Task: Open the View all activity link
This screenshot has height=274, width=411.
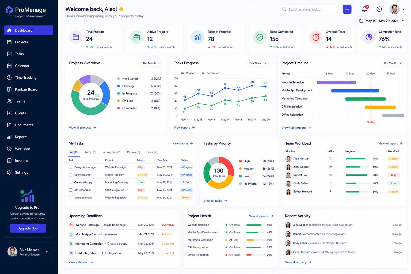Action: pos(298,262)
